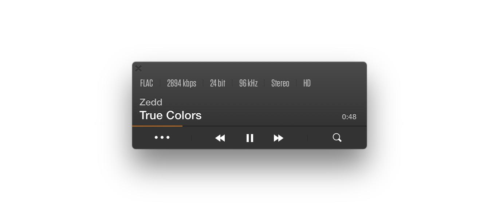499x218 pixels.
Task: Click the Stereo channel indicator
Action: 280,83
